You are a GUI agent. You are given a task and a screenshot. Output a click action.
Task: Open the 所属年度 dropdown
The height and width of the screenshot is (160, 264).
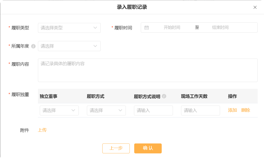(69, 46)
